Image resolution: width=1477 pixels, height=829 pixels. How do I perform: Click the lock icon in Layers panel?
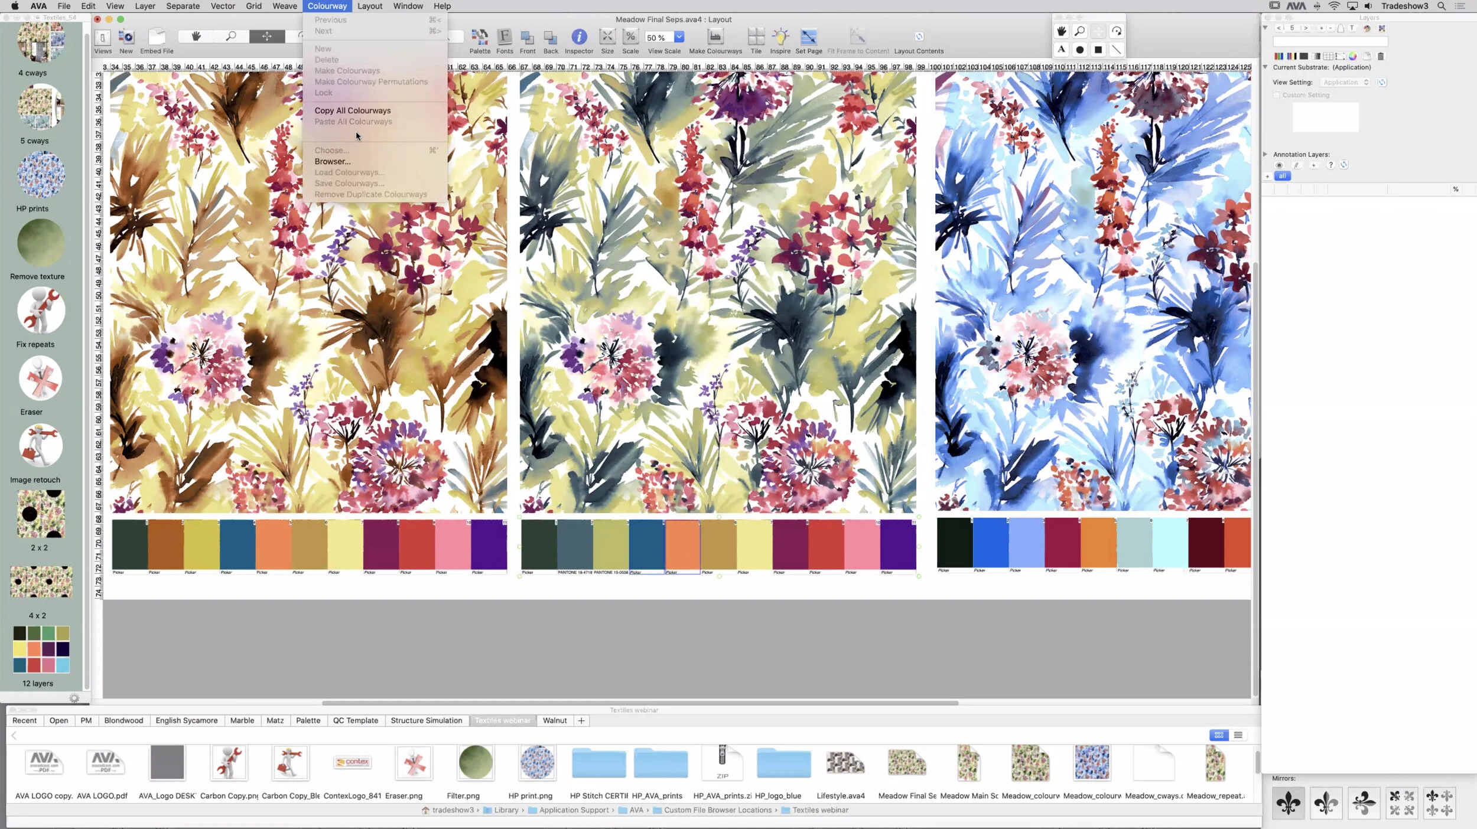[1341, 28]
